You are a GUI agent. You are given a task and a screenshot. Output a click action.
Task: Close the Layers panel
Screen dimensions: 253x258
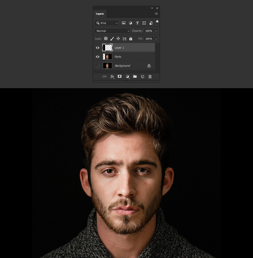(157, 8)
